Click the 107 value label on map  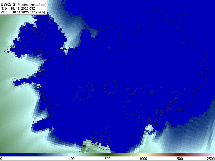pyautogui.click(x=65, y=49)
